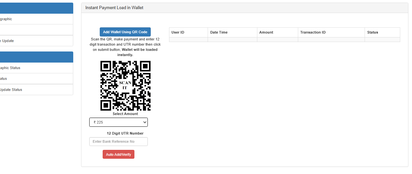Click the Add Wallet Using QR Code button
412x174 pixels.
coord(125,32)
